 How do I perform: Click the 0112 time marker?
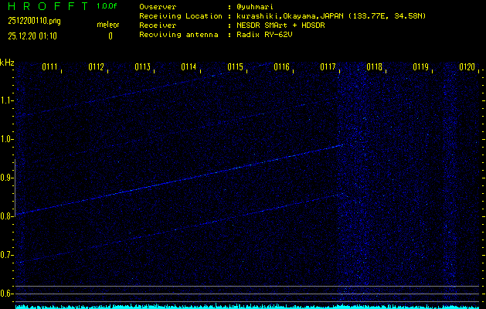tap(96, 67)
